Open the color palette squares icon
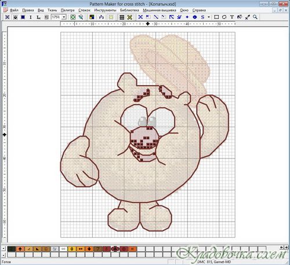Image resolution: width=290 pixels, height=265 pixels. 92,17
